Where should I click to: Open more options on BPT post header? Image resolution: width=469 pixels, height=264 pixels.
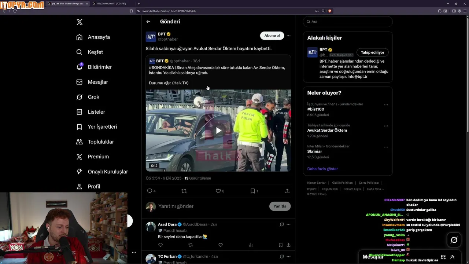[x=288, y=36]
